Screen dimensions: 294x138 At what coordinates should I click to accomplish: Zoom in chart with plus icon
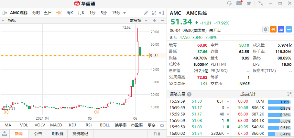coord(155,21)
